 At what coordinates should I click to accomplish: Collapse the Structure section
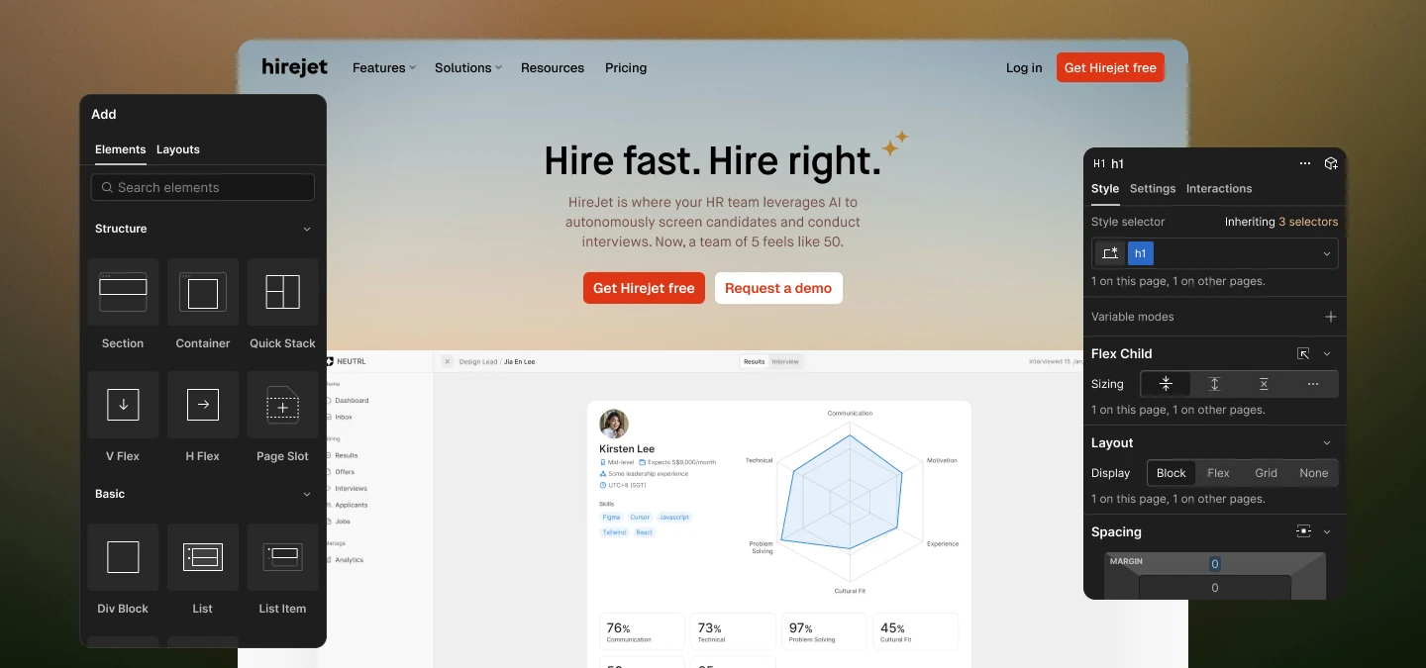click(307, 229)
